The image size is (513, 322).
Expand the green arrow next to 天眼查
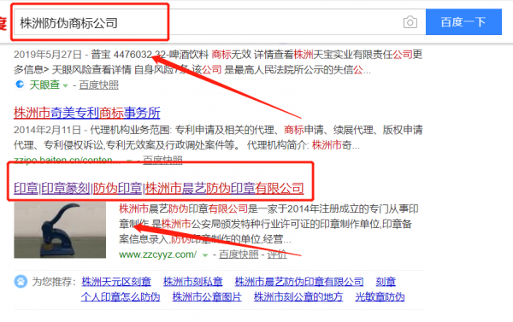coord(66,85)
